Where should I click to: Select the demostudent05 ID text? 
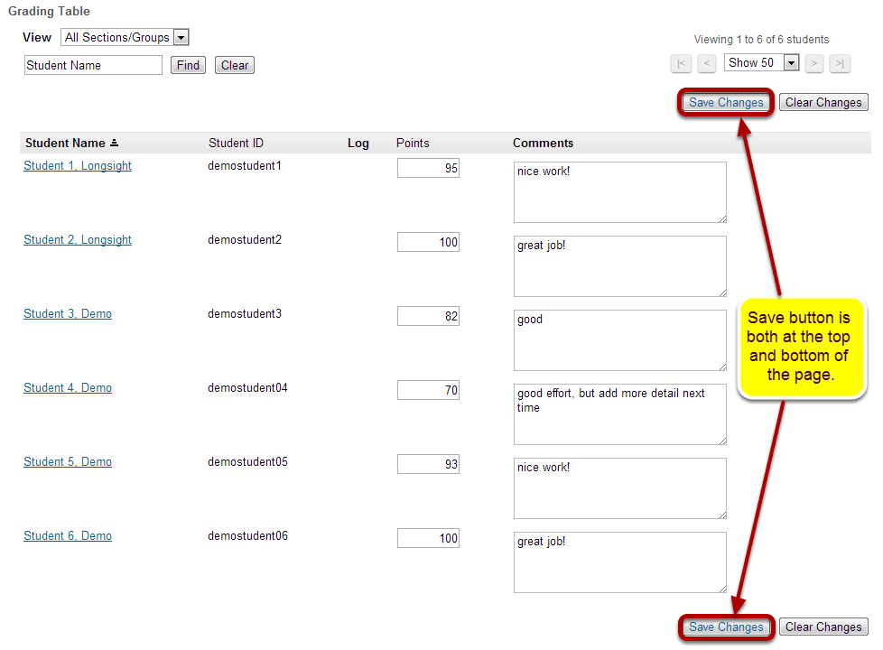[247, 462]
